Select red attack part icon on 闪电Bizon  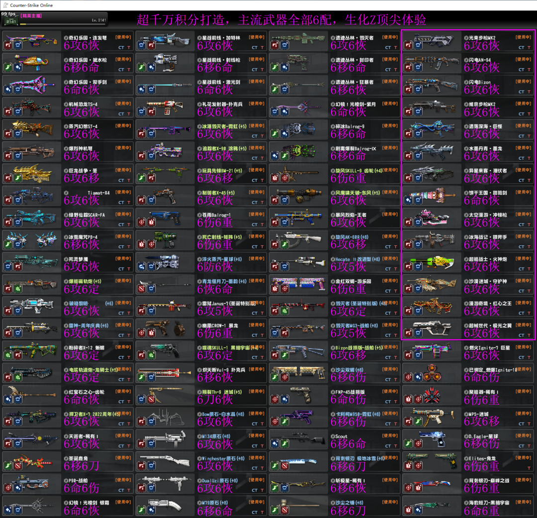point(408,90)
